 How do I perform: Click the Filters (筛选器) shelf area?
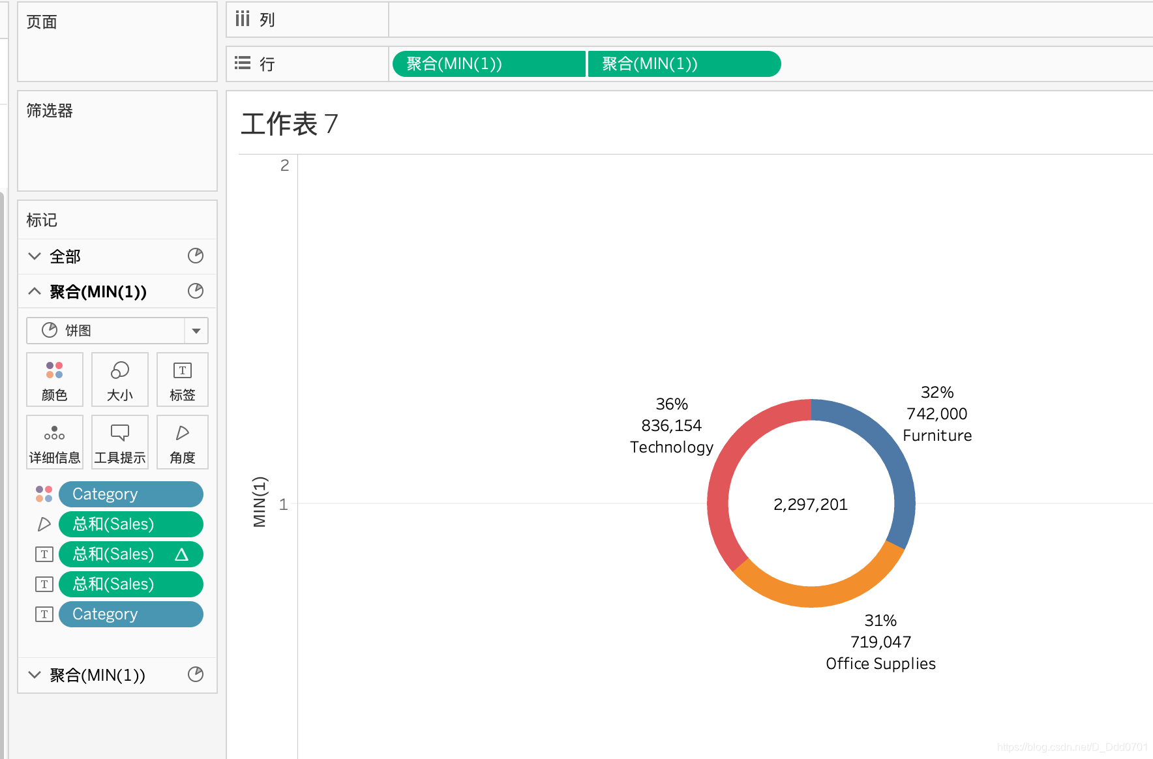pos(117,141)
